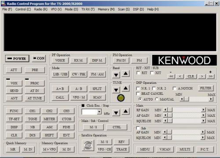Click the TUNE down arrow
The image size is (220, 158).
(116, 90)
